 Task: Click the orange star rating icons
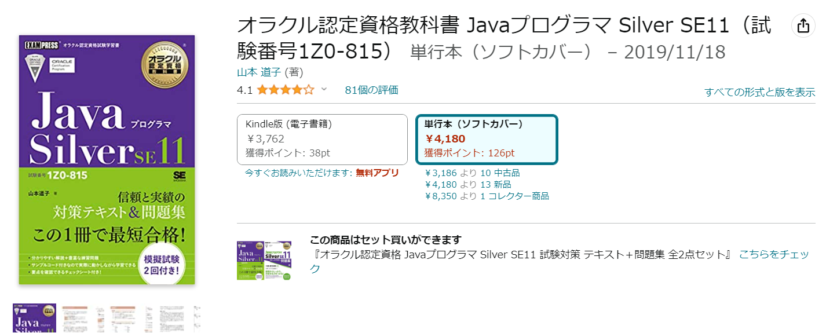pos(286,90)
